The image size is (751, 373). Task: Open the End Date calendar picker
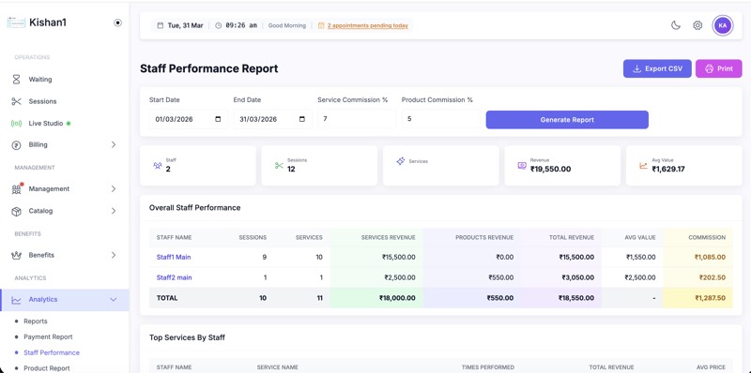pyautogui.click(x=302, y=119)
